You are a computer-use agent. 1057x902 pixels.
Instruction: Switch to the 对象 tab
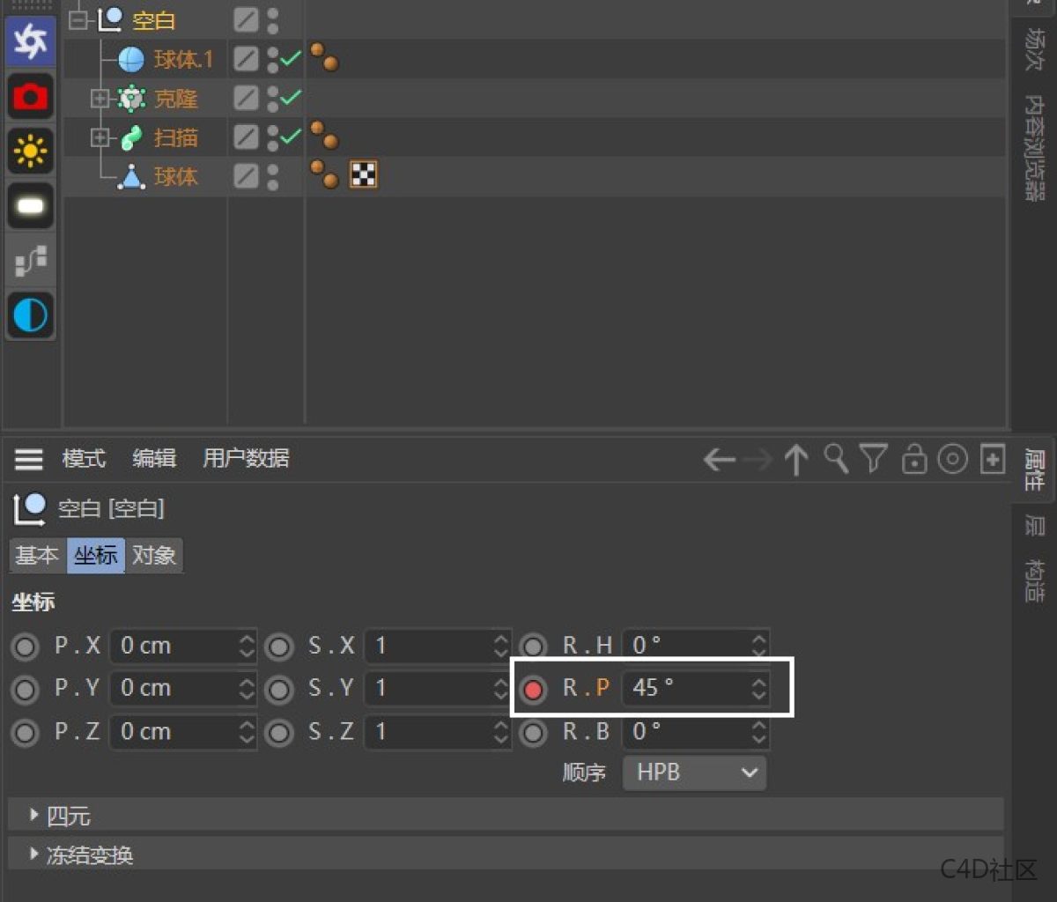[153, 555]
